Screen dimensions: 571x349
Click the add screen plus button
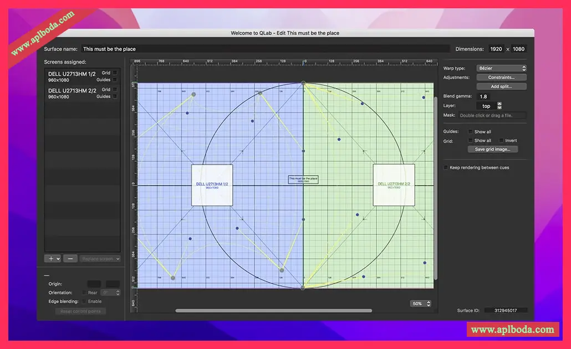coord(53,259)
